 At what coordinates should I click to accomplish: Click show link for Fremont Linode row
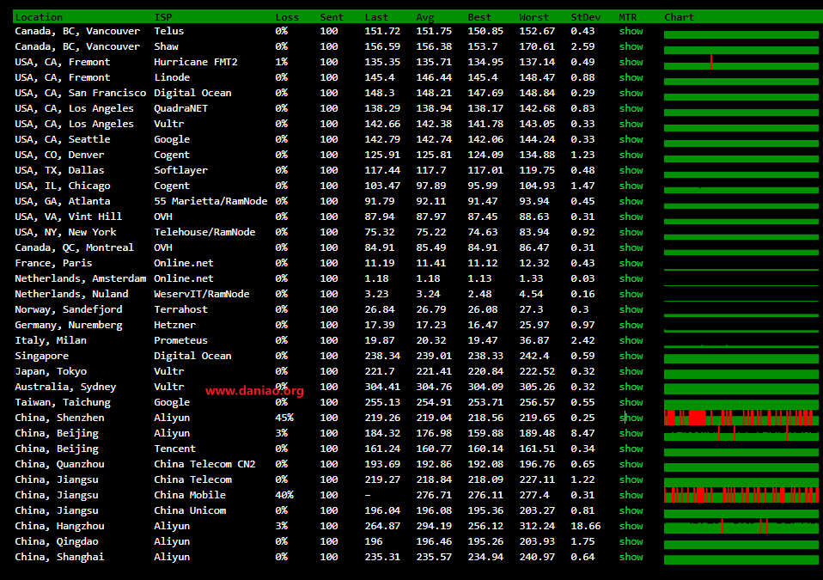(x=631, y=77)
